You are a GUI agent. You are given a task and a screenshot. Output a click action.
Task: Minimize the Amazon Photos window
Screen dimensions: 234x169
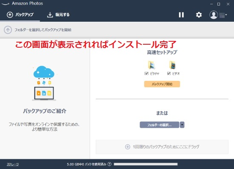(211, 4)
